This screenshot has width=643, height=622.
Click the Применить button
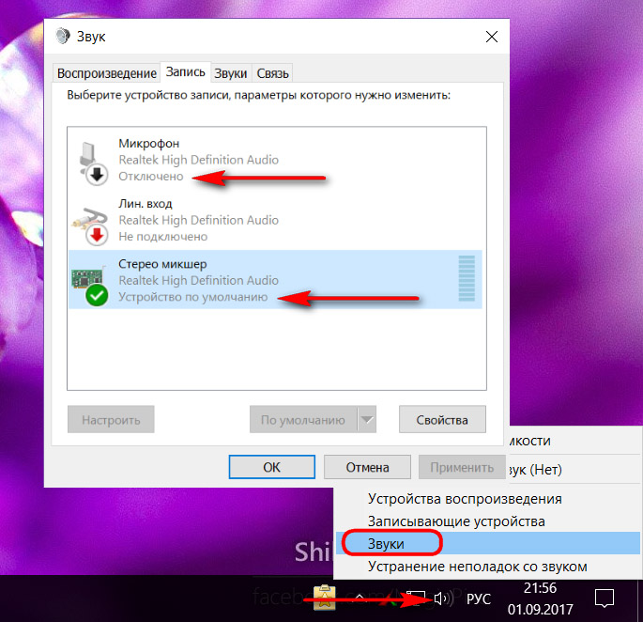tap(462, 467)
